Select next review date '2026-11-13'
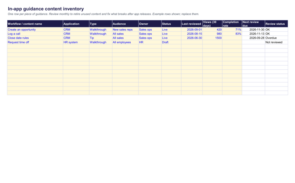Screen dimensions: 295x183 tap(254, 34)
